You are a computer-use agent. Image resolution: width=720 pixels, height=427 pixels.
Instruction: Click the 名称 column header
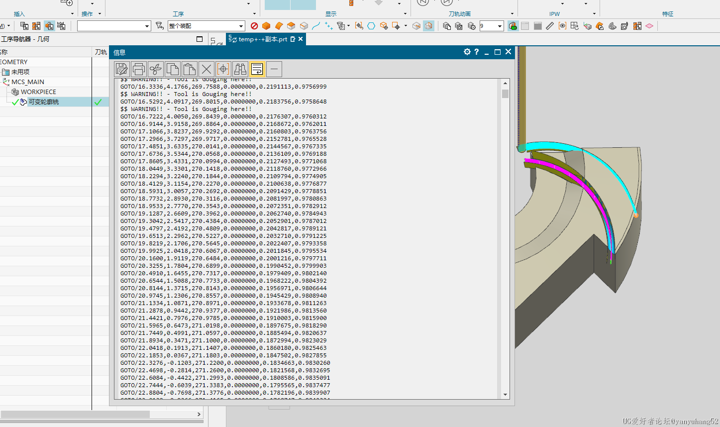(x=46, y=52)
